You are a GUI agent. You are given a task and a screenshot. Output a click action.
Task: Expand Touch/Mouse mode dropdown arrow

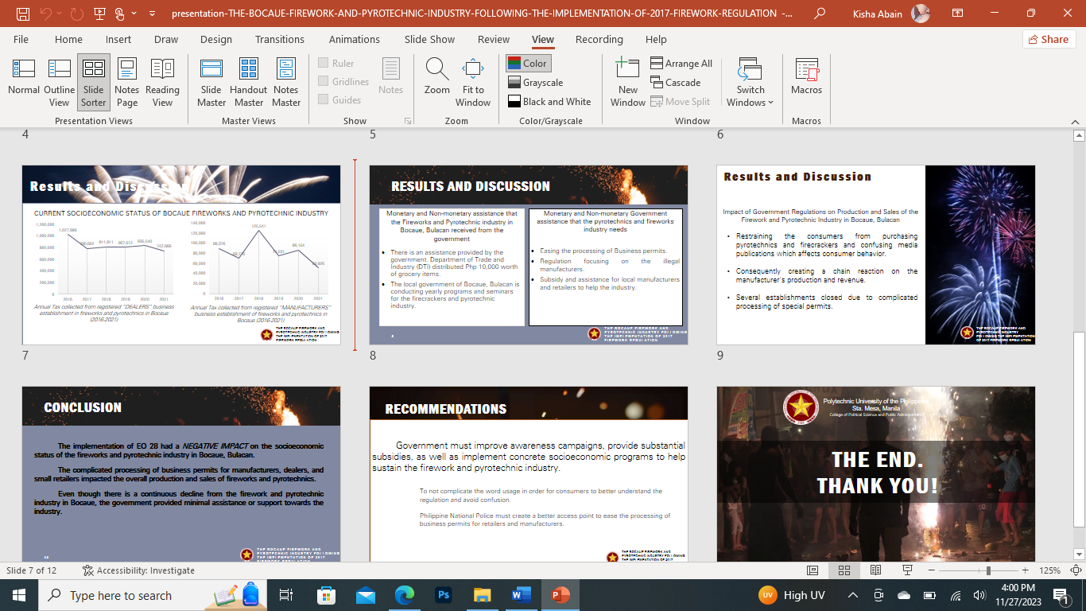[133, 14]
